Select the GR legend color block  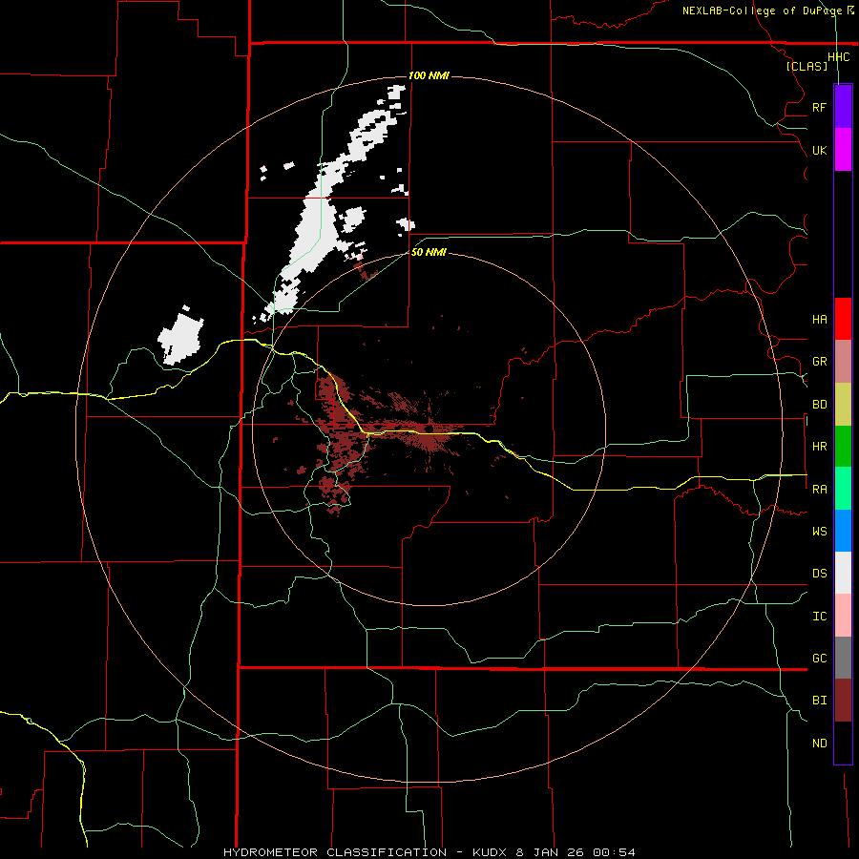click(843, 362)
